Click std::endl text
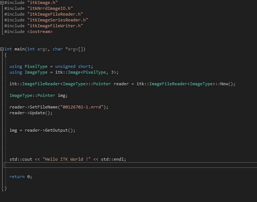Viewport: 257px width, 202px height. (x=112, y=159)
